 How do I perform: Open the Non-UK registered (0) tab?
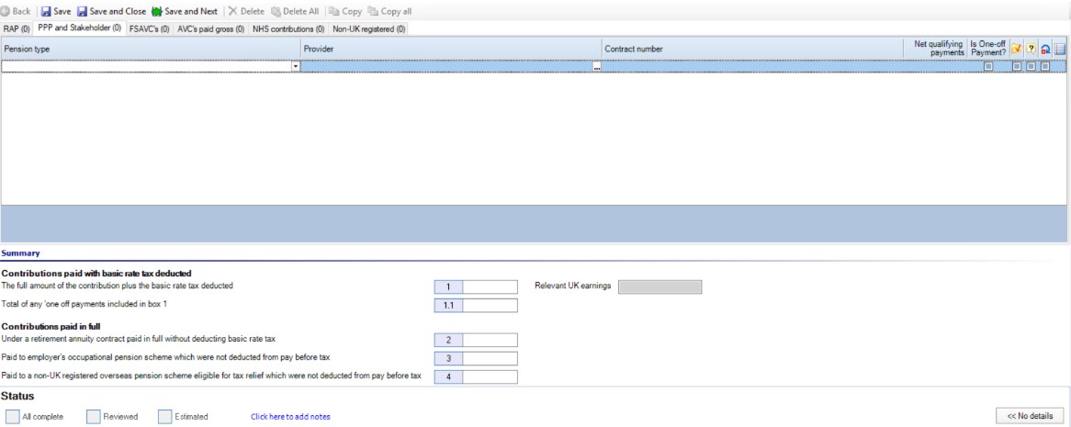(369, 28)
